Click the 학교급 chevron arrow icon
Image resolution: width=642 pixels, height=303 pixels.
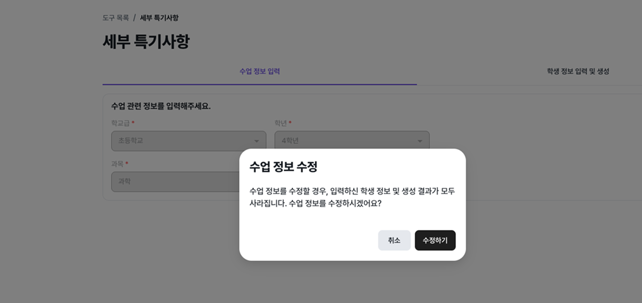(256, 141)
